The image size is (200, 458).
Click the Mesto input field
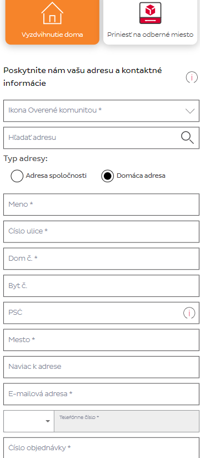pyautogui.click(x=101, y=340)
